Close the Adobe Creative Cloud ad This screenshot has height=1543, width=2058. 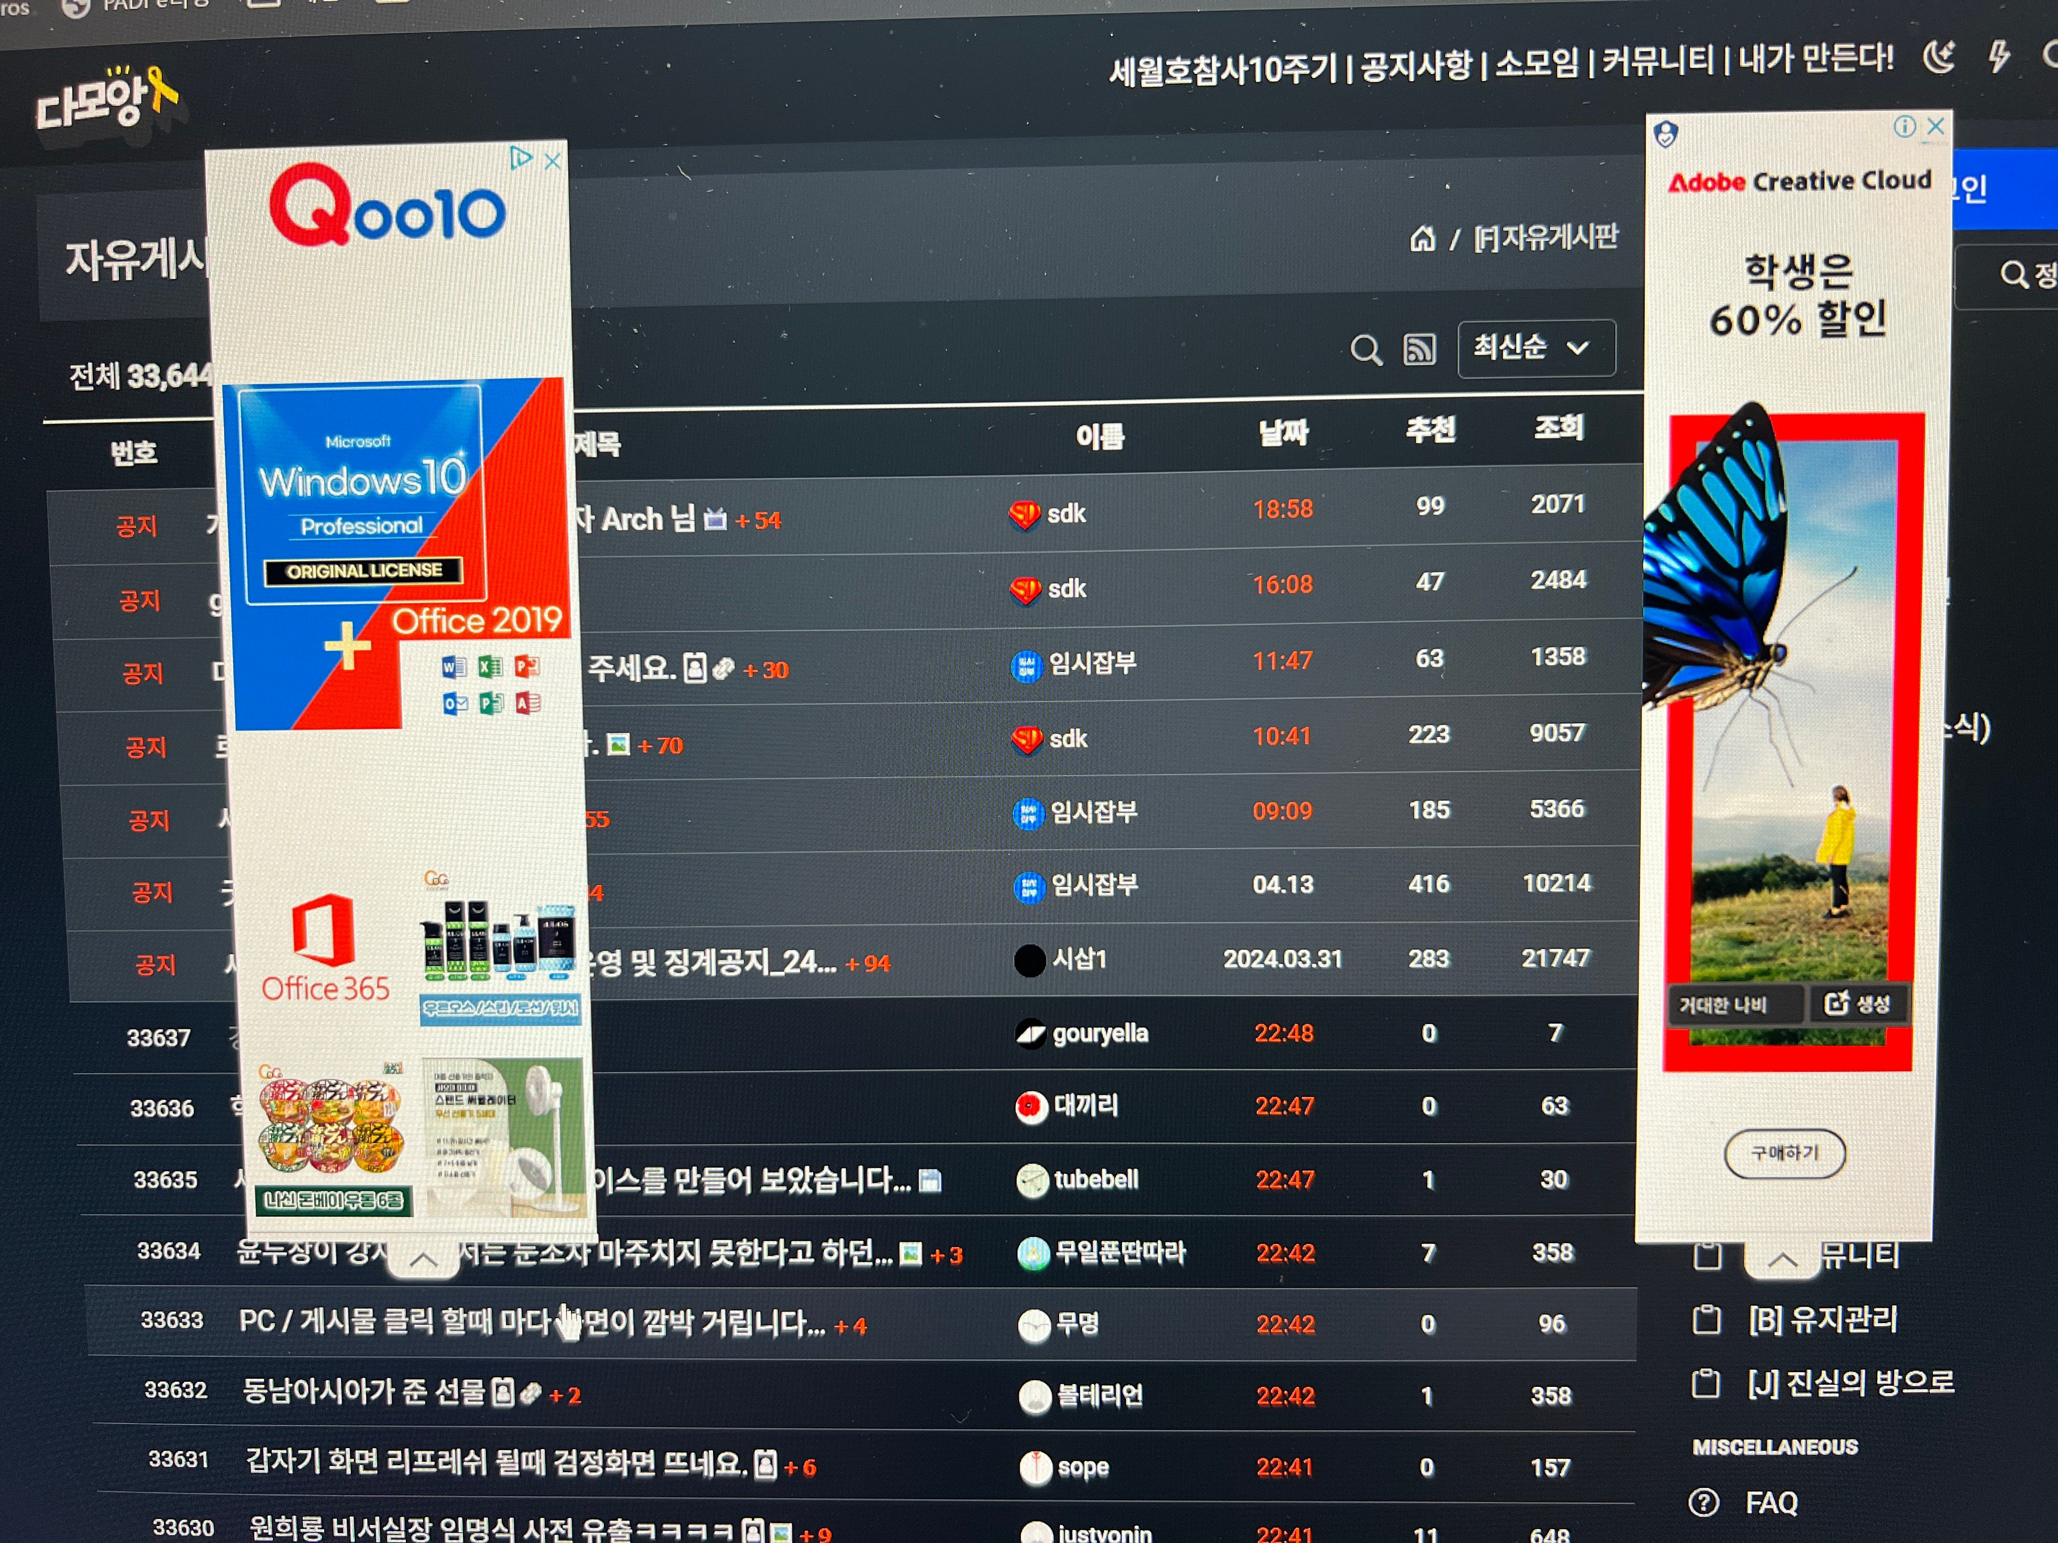(x=1935, y=126)
